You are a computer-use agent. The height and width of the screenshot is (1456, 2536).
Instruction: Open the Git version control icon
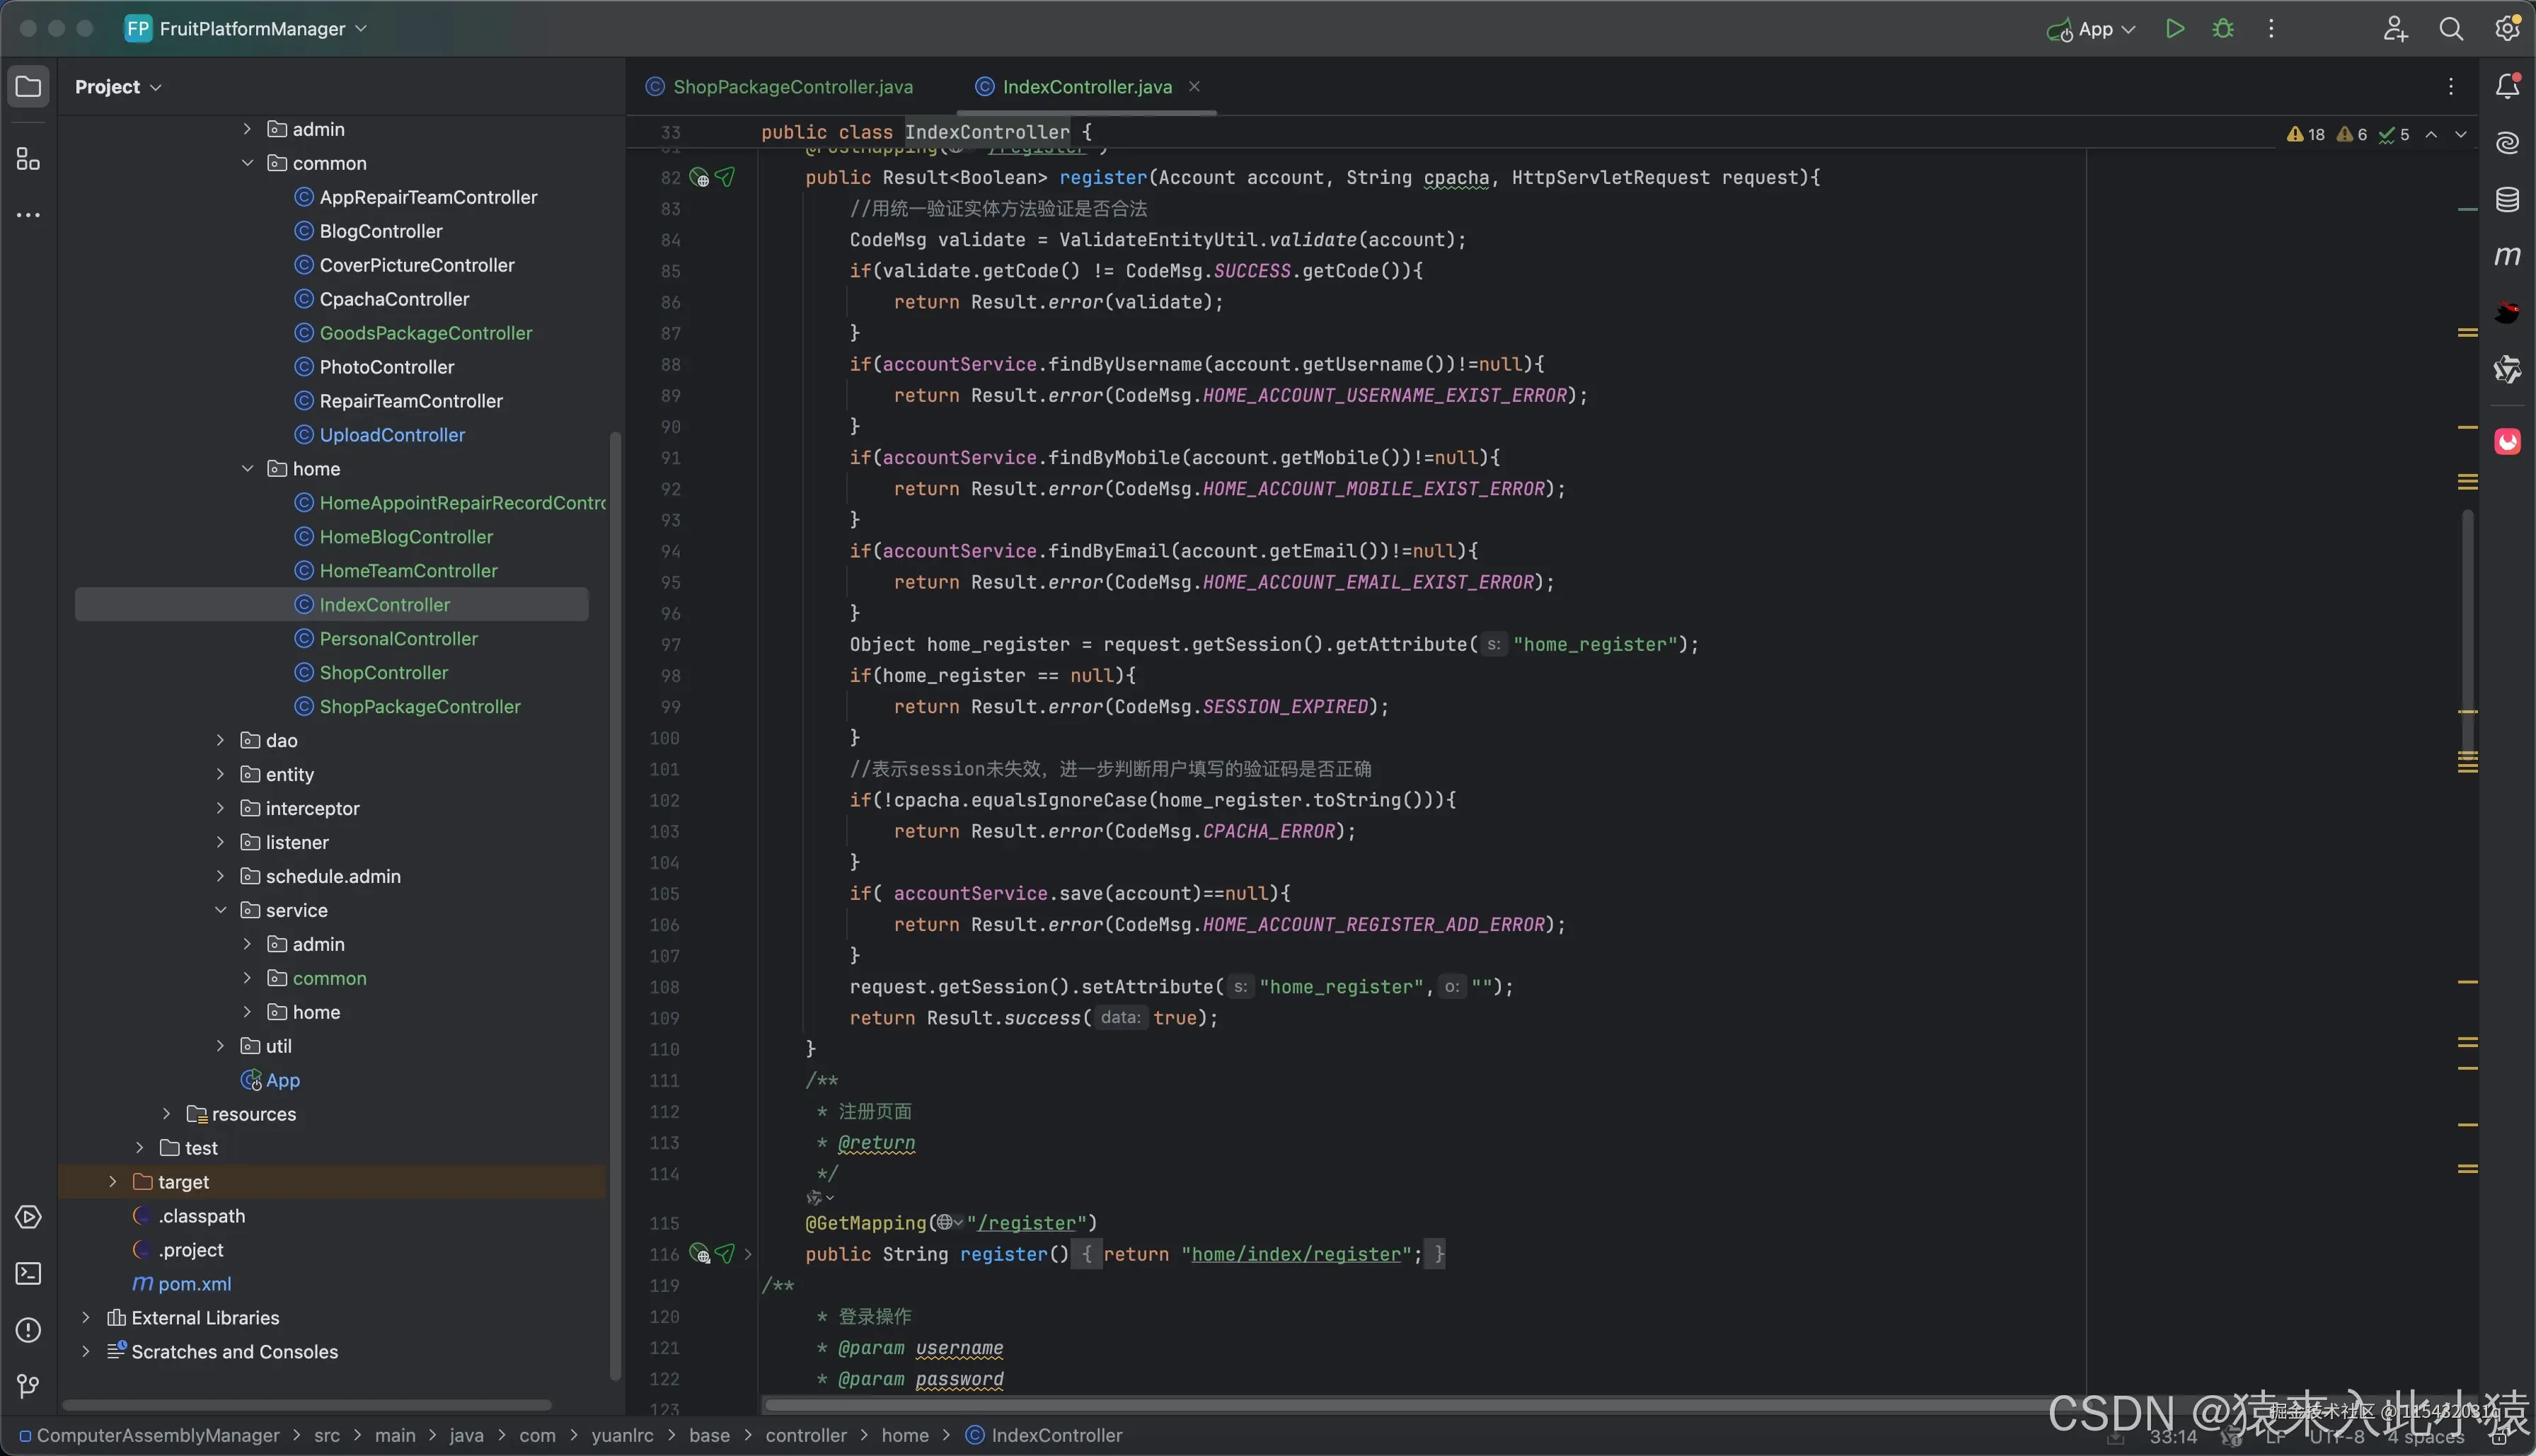[28, 1385]
